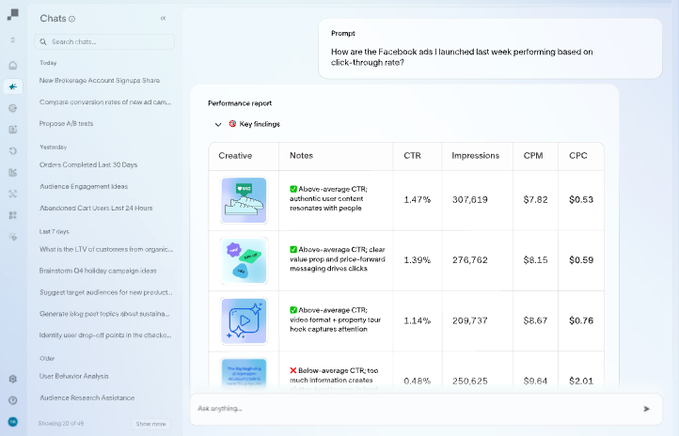Click the send arrow icon

[x=646, y=409]
